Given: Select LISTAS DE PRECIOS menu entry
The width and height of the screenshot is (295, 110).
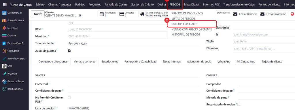Looking at the screenshot, I should tap(184, 19).
